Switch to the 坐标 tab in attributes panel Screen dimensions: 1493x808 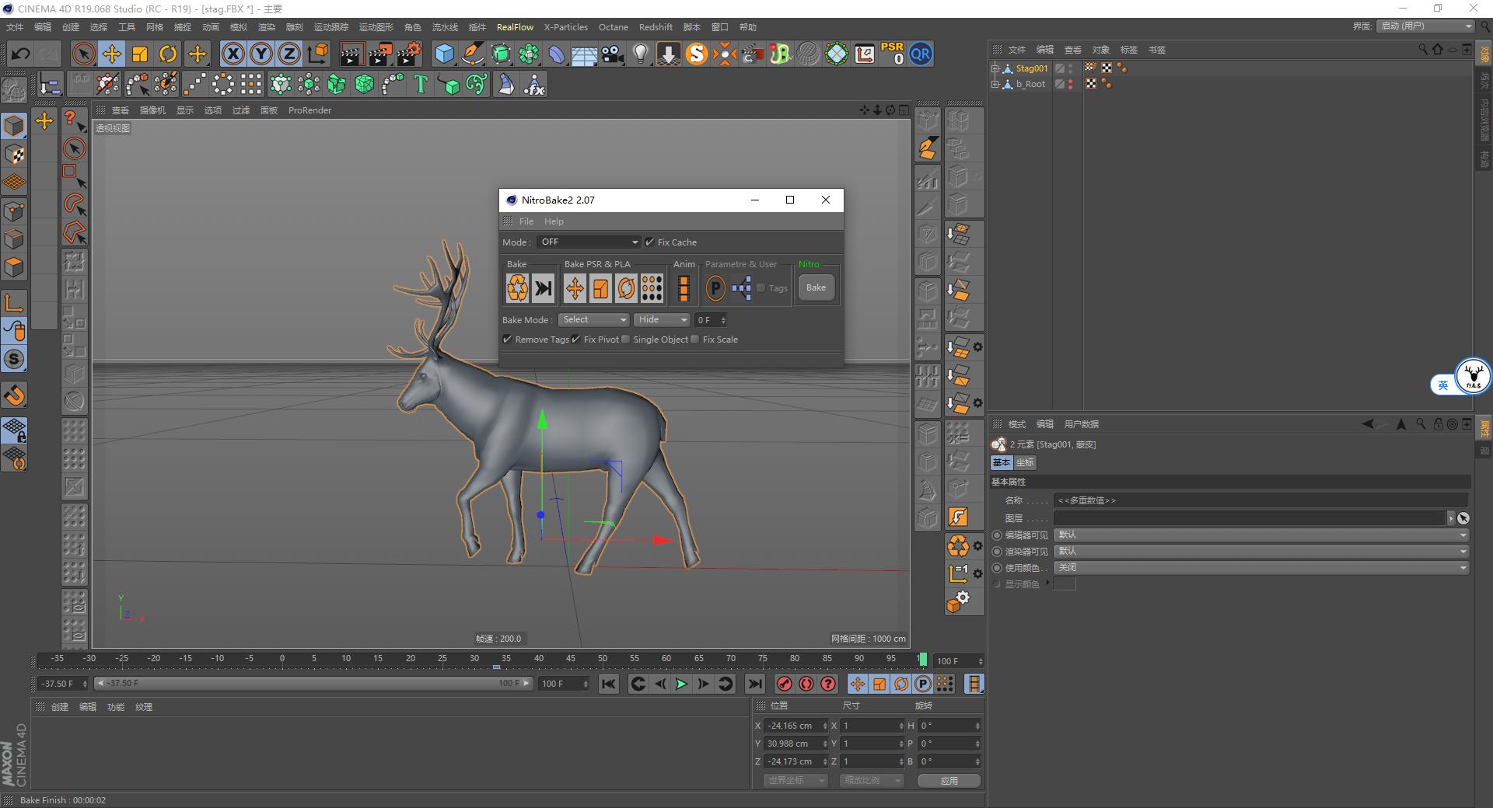[x=1024, y=462]
